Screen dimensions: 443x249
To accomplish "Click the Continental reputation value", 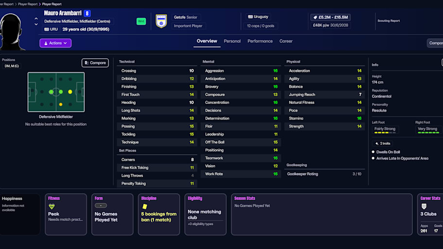I will 381,97.
